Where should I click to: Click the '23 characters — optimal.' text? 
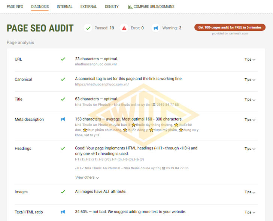pos(97,59)
